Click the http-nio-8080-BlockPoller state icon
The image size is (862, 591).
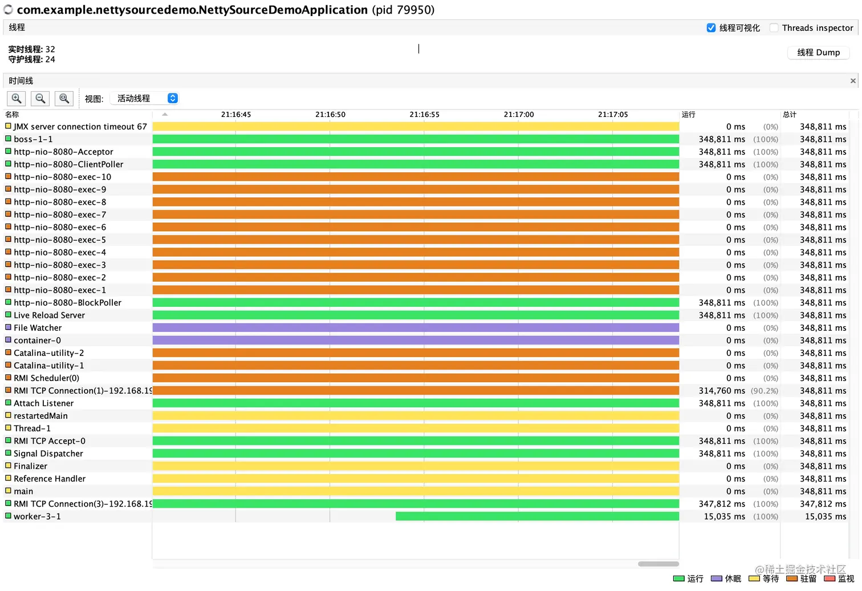point(8,302)
